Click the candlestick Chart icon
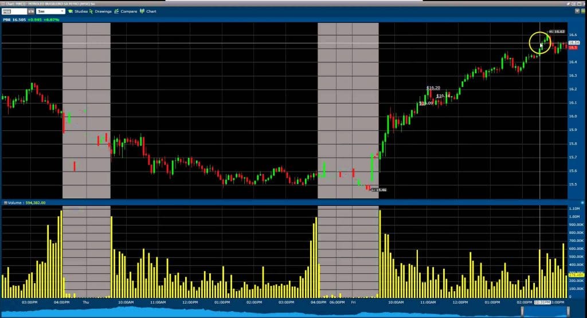This screenshot has width=587, height=318. pos(142,11)
